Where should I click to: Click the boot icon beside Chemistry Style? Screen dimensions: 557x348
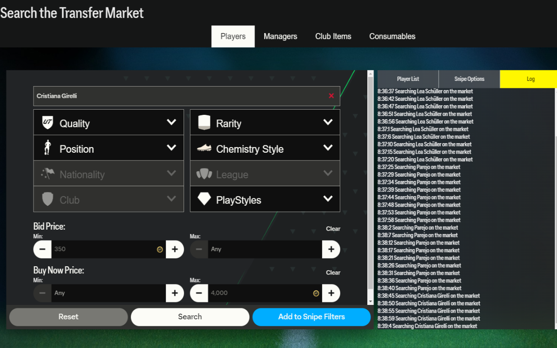tap(204, 148)
